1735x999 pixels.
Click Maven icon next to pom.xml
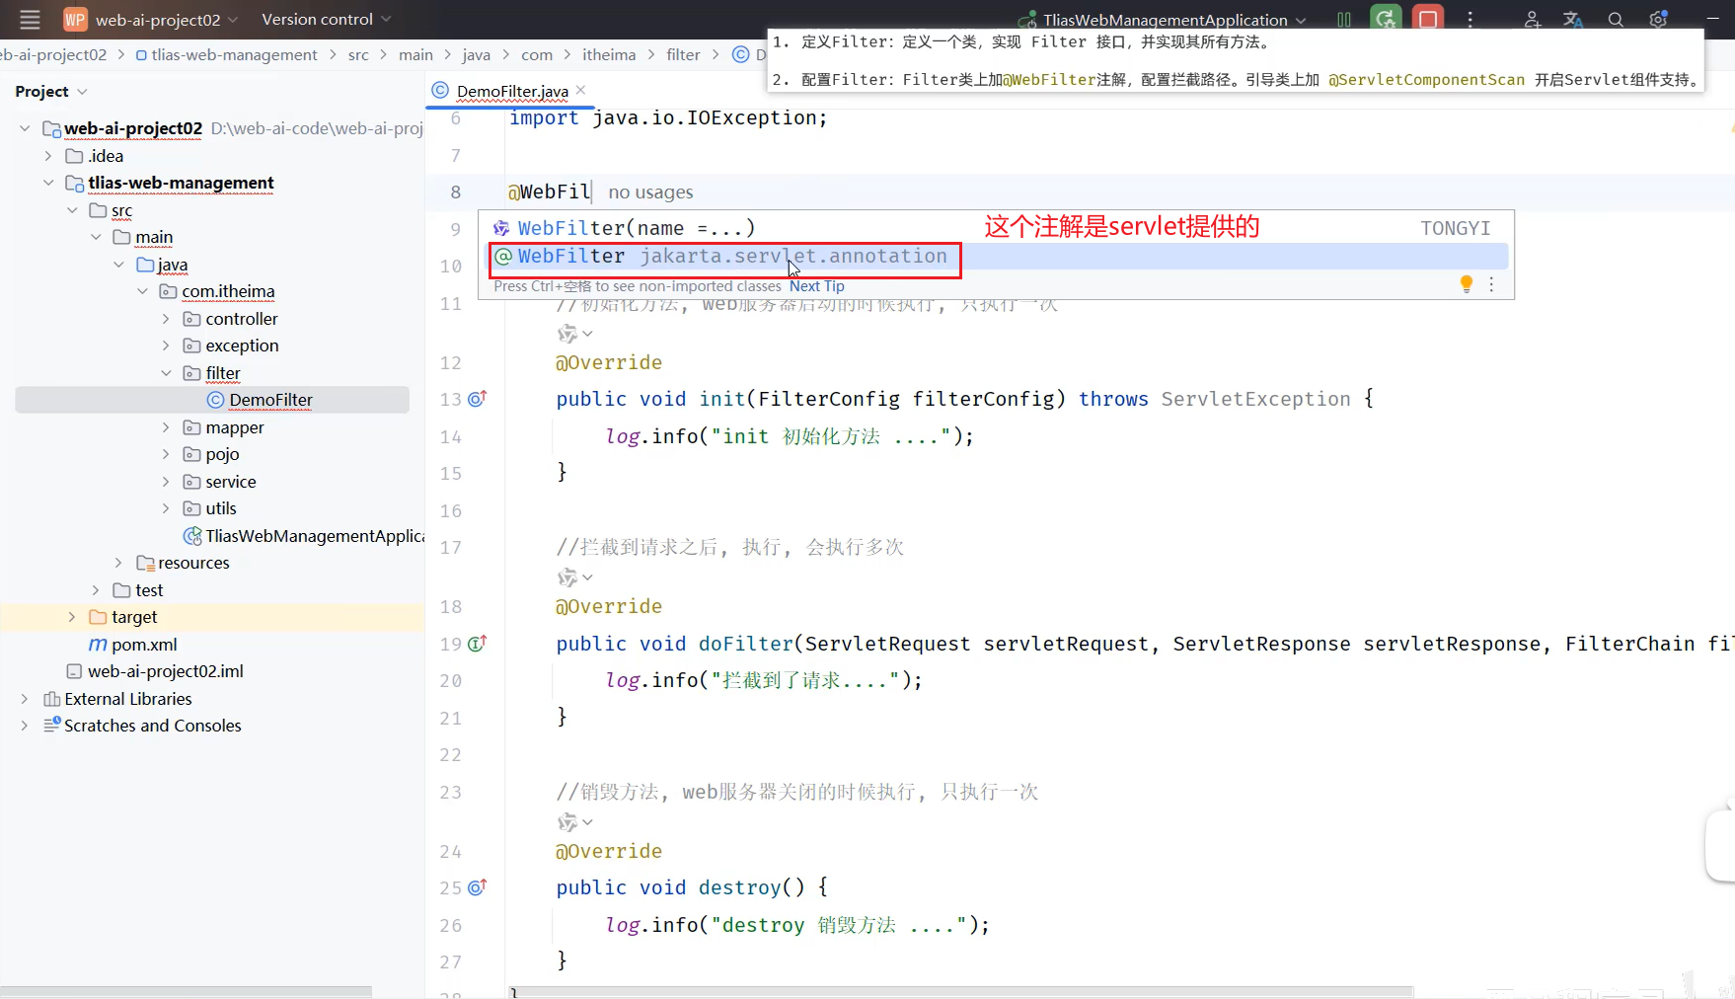(98, 645)
